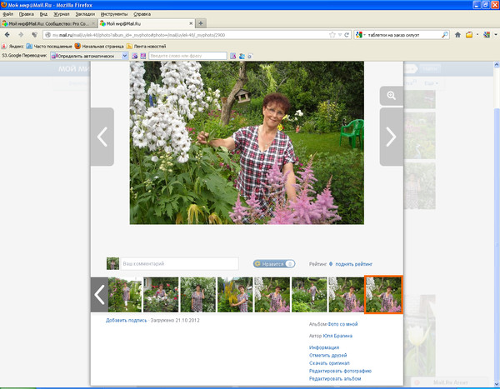Open the Инструменты menu
The image size is (500, 389).
coord(114,14)
